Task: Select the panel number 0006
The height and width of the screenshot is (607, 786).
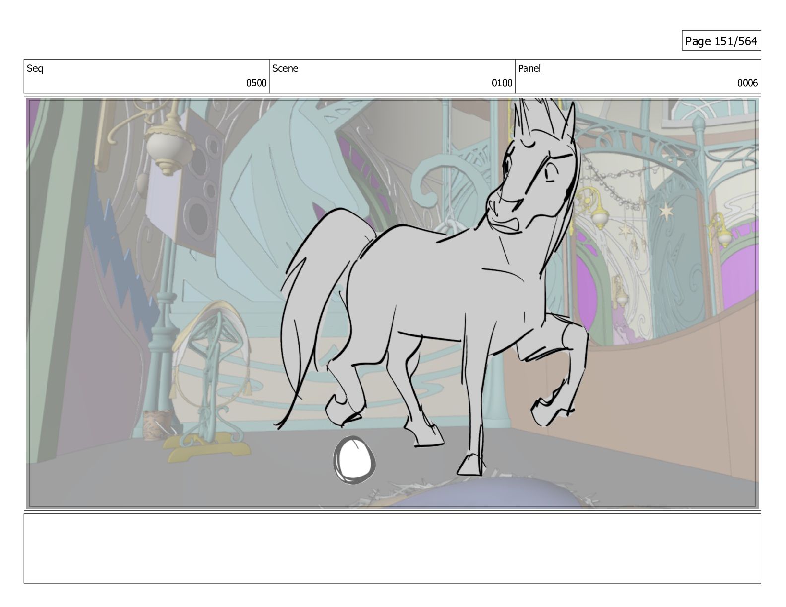Action: [747, 83]
